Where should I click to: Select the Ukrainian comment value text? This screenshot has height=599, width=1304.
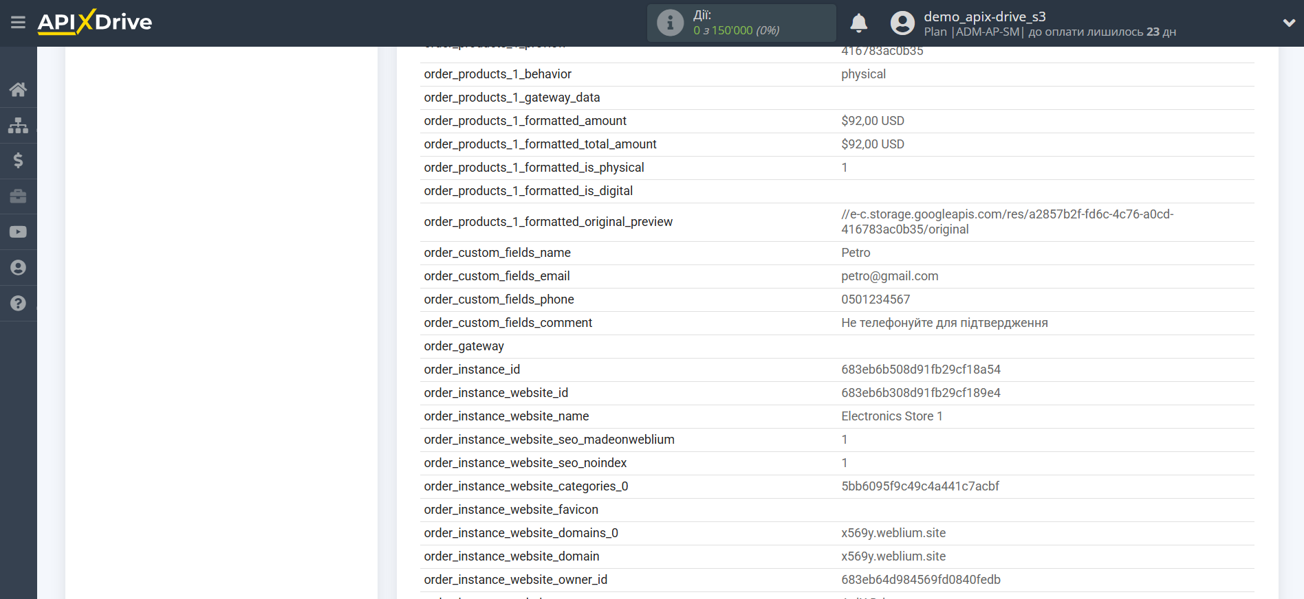coord(944,323)
